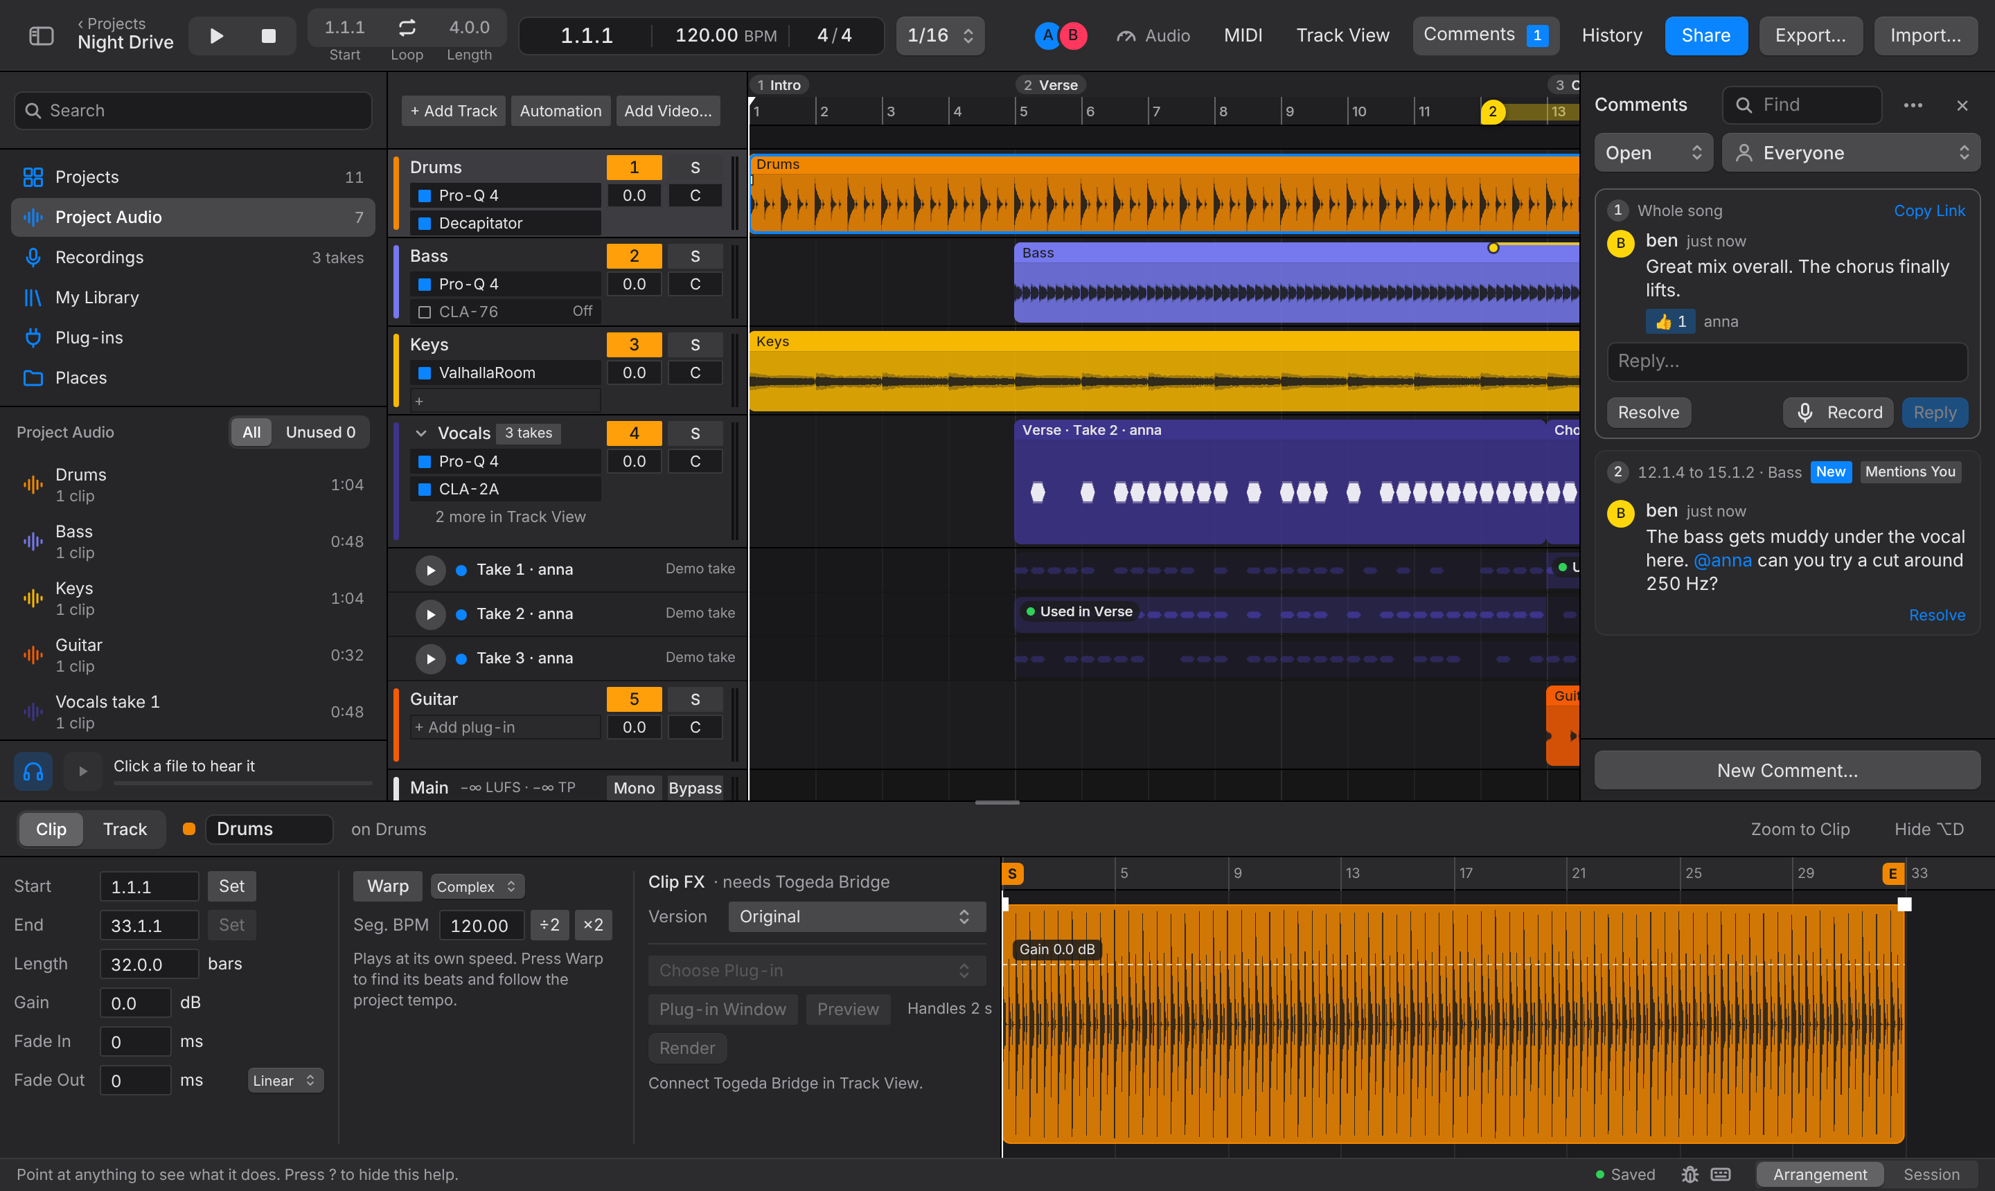Open the Linear fade curve dropdown

click(x=285, y=1080)
